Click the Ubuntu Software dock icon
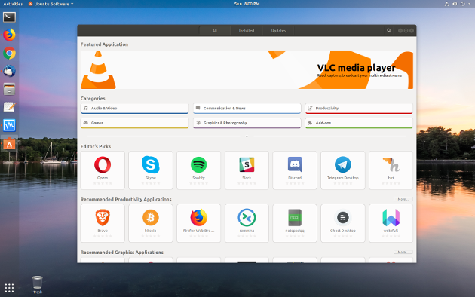This screenshot has height=297, width=475. coord(9,144)
